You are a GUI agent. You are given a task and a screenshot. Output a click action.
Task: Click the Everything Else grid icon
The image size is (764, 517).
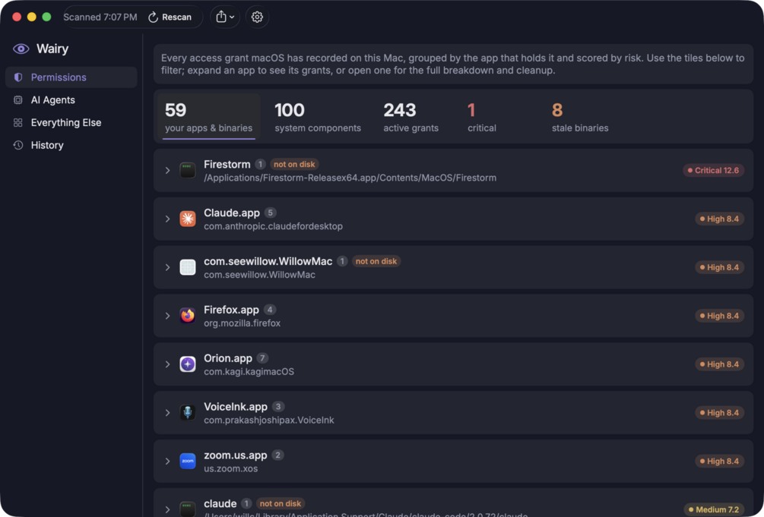[x=18, y=123]
